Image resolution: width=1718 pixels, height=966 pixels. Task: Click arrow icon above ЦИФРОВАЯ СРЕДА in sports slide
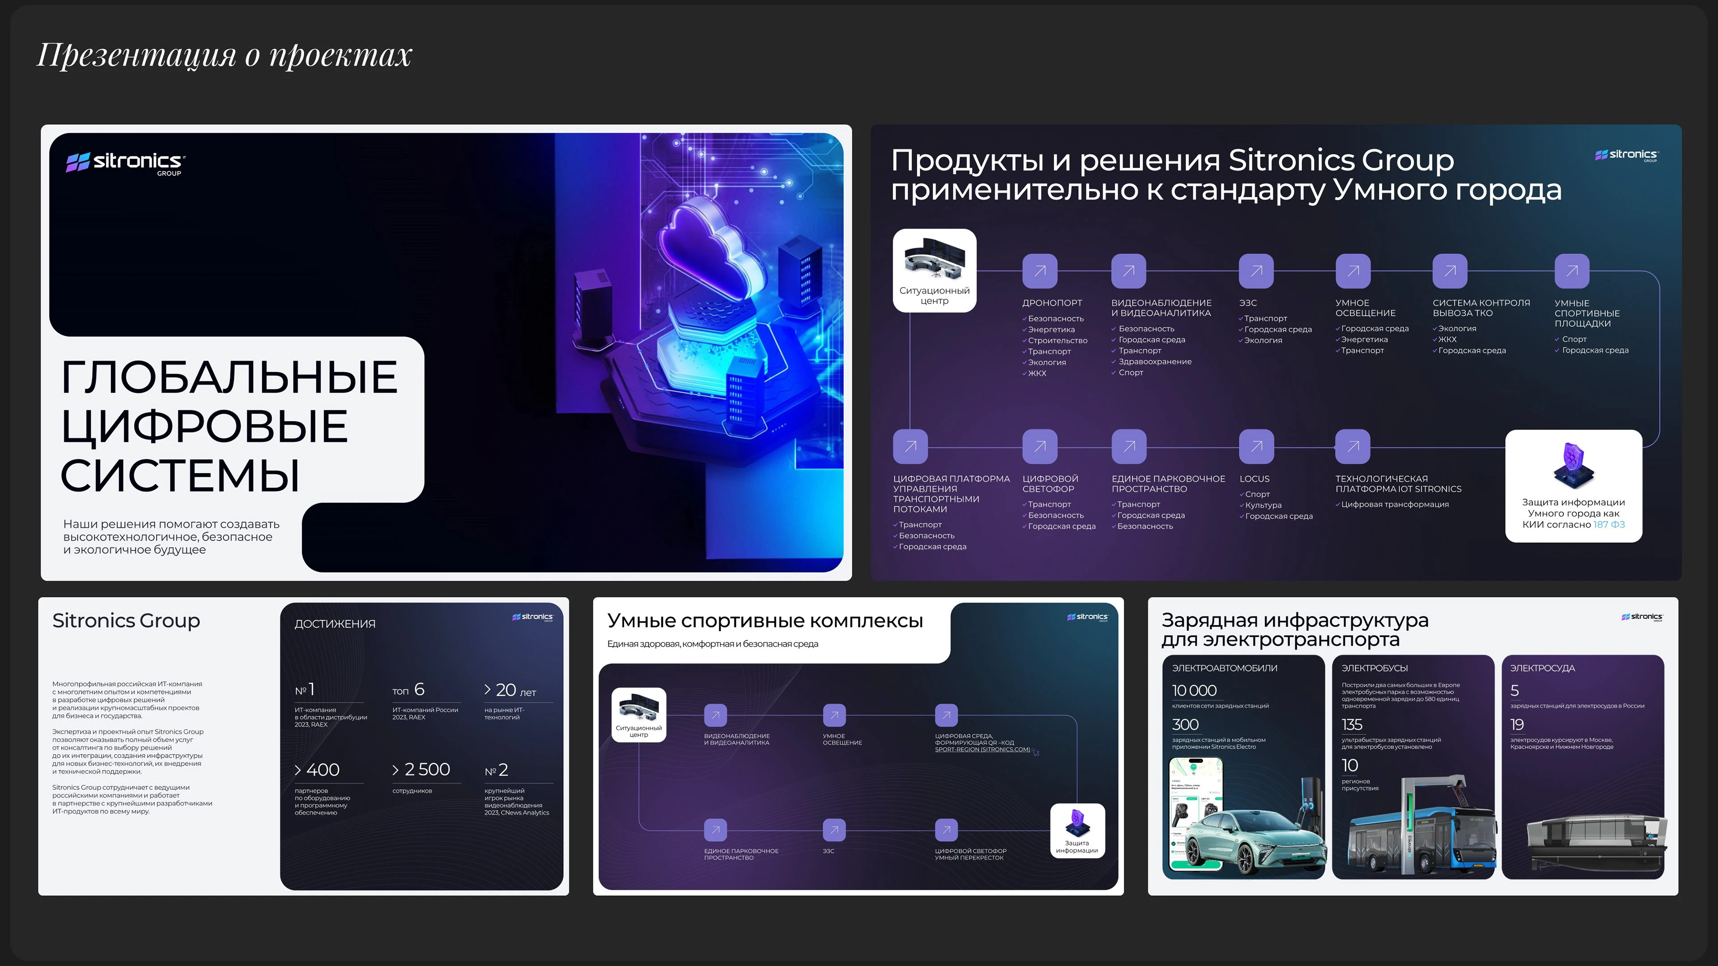click(x=946, y=716)
